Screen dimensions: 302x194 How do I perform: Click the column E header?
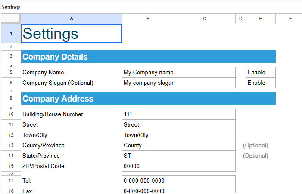(261, 19)
